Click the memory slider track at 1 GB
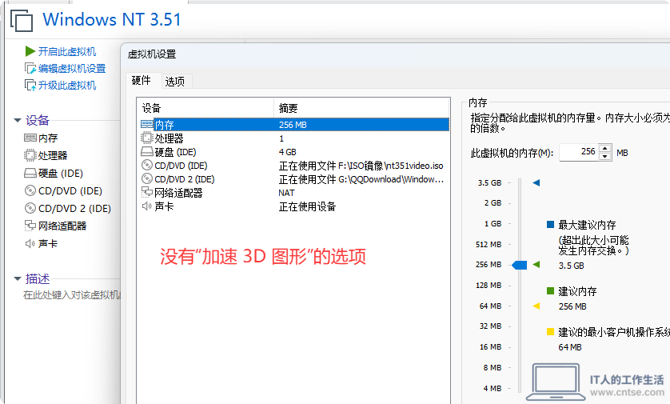 click(x=520, y=223)
